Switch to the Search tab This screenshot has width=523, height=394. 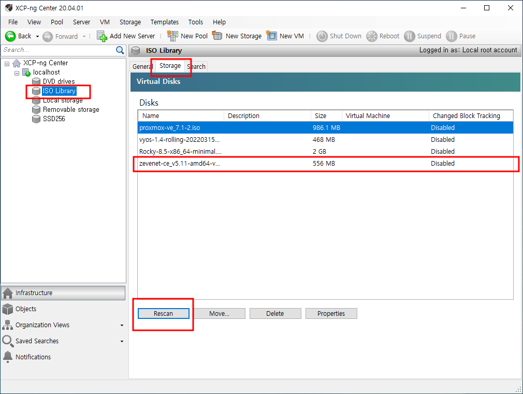point(196,67)
